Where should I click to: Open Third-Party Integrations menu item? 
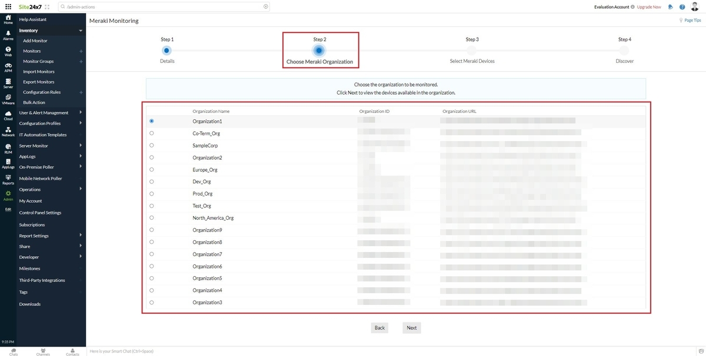[42, 280]
